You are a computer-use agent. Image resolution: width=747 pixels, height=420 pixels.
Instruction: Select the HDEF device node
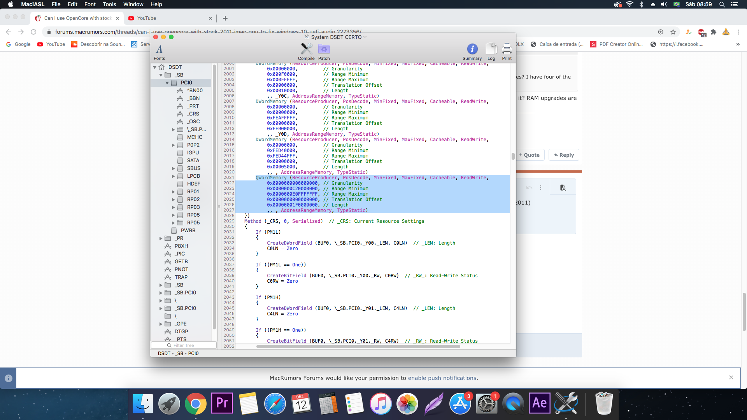tap(193, 184)
